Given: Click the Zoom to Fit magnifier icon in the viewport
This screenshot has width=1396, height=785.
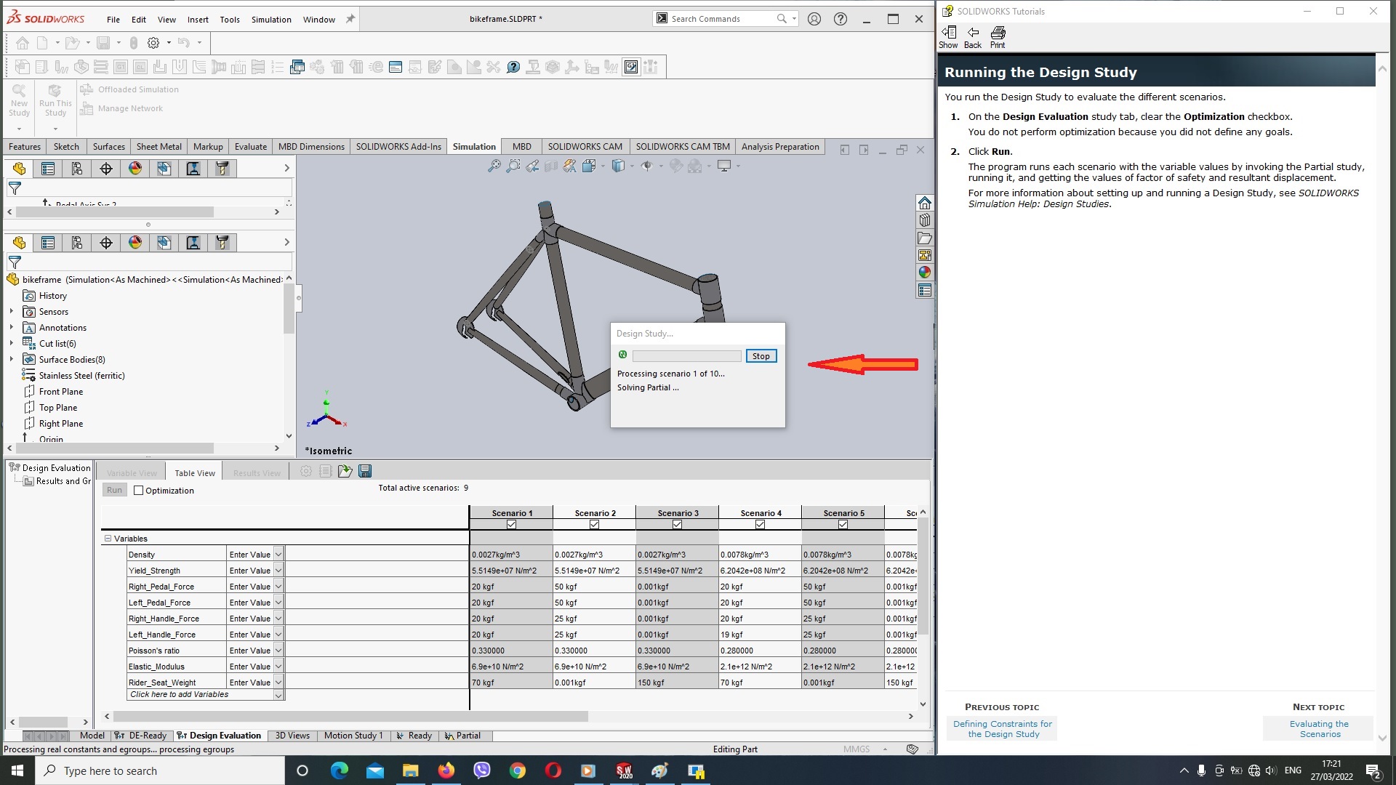Looking at the screenshot, I should click(x=494, y=166).
